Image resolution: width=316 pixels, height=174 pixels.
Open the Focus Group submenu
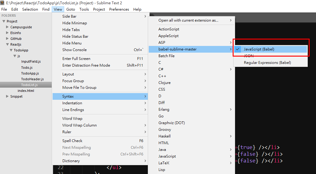point(100,81)
